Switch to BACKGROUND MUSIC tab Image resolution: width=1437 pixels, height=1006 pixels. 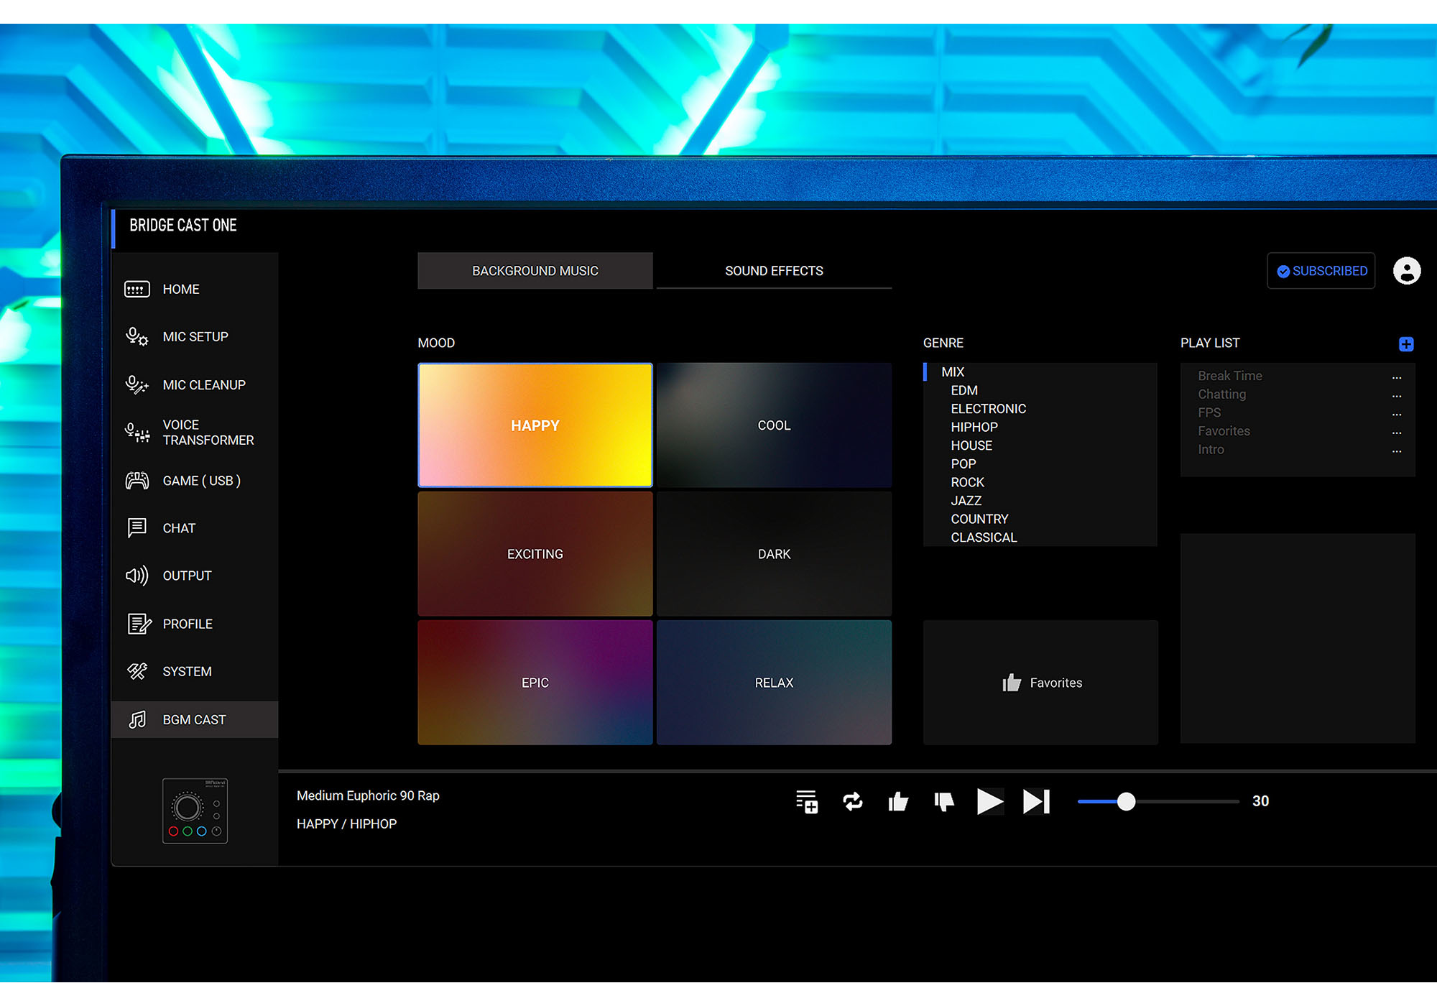pos(535,271)
